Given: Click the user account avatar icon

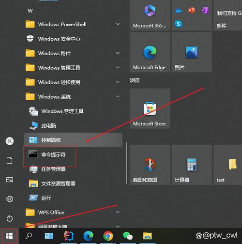Looking at the screenshot, I should [x=10, y=141].
